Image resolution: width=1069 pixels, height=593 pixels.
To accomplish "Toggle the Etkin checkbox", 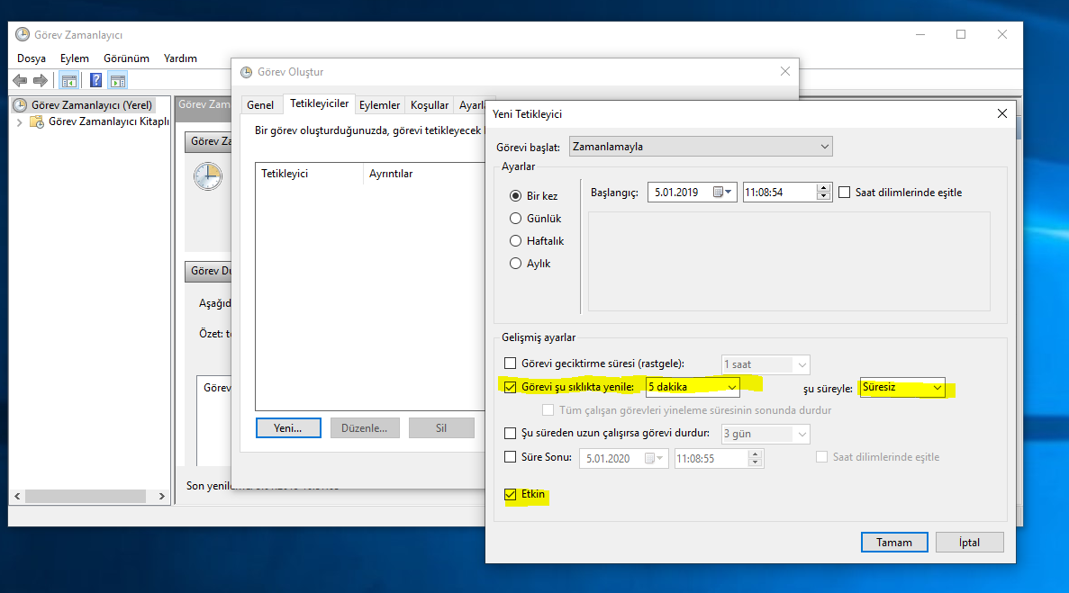I will (x=511, y=495).
